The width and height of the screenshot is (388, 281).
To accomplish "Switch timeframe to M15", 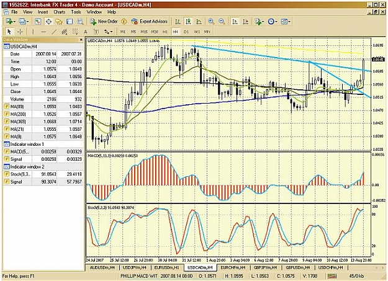I will click(144, 32).
